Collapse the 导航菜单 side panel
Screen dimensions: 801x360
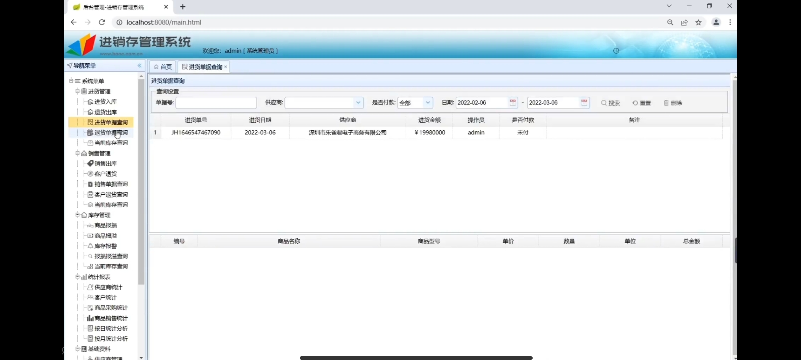[140, 66]
